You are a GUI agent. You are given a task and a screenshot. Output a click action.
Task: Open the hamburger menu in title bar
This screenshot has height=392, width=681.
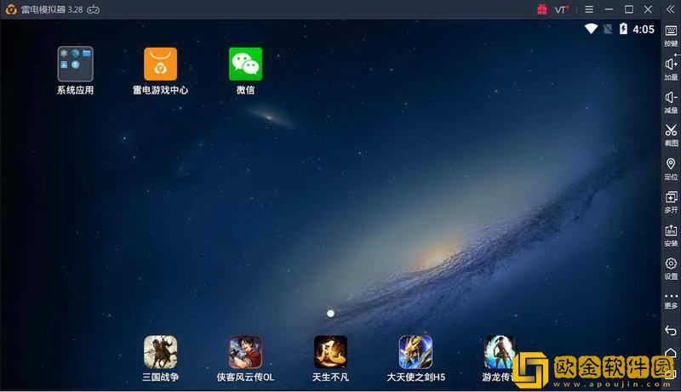click(x=588, y=9)
